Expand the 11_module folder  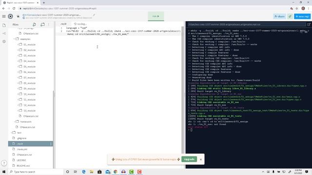tap(18, 100)
